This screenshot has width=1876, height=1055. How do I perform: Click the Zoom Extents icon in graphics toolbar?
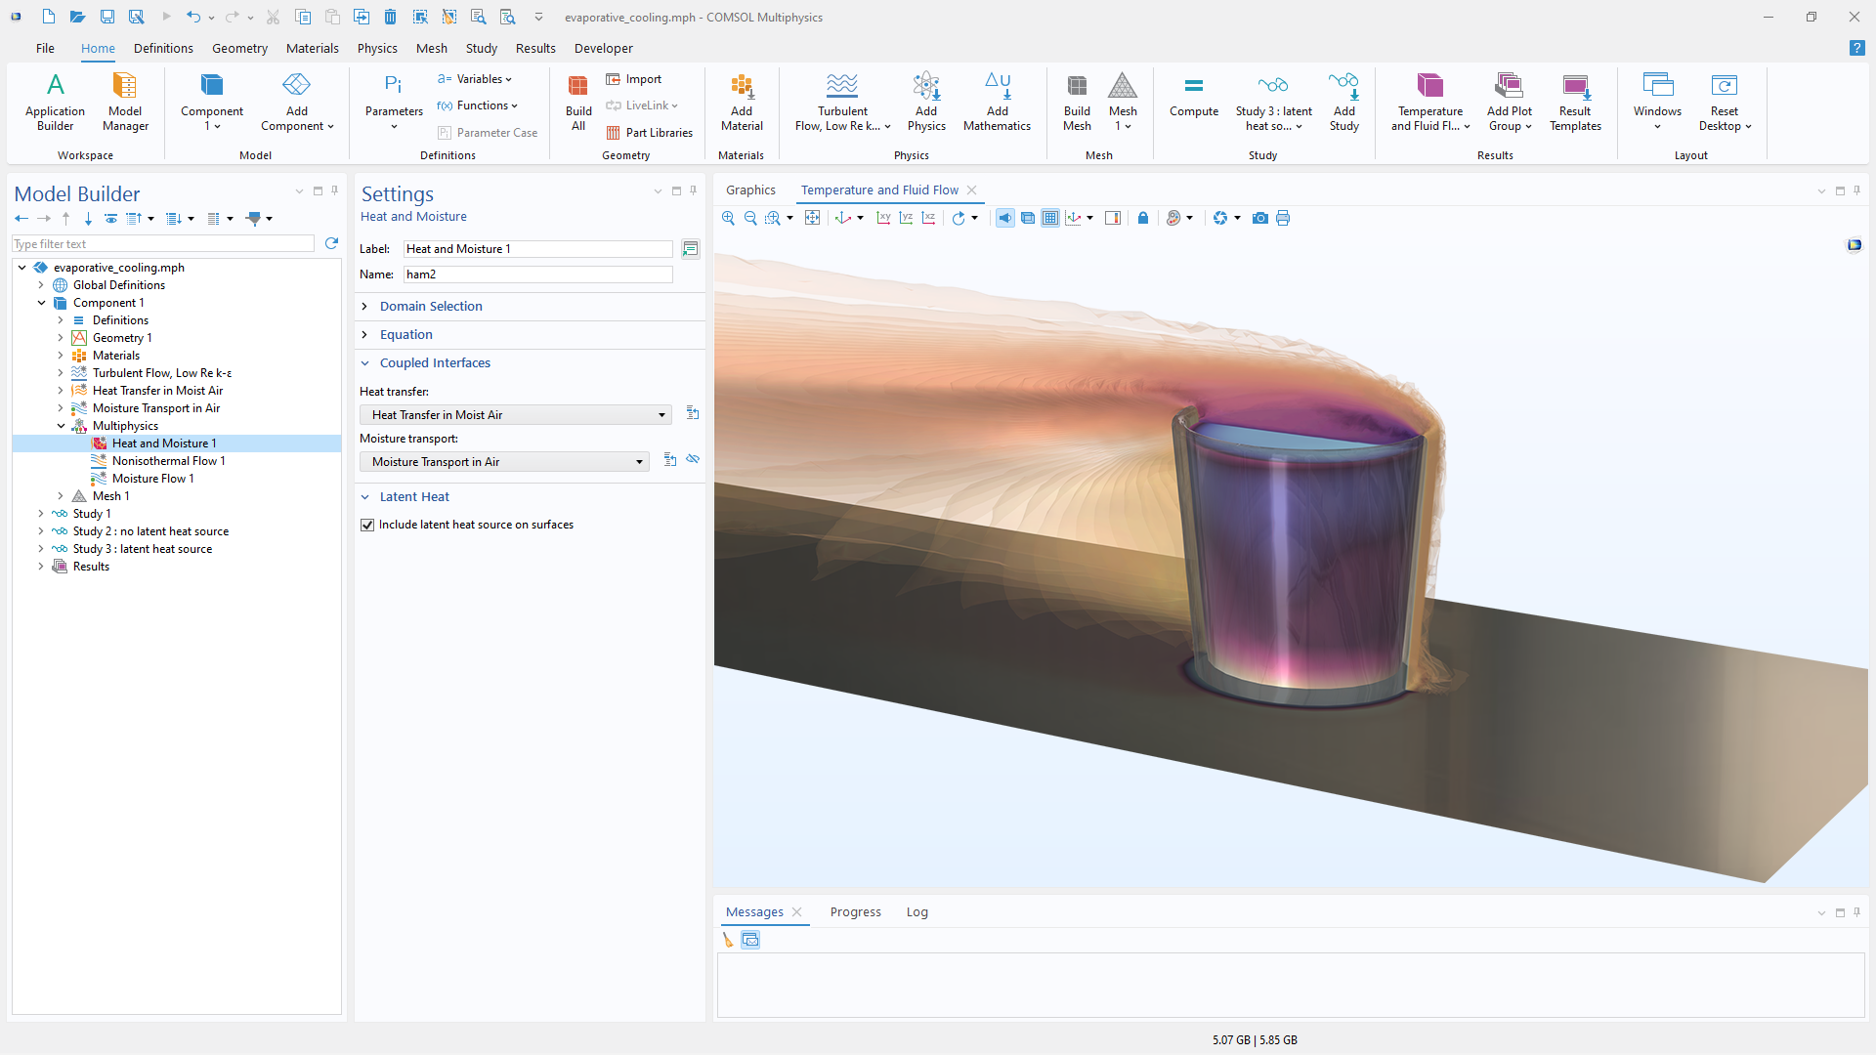click(x=812, y=218)
